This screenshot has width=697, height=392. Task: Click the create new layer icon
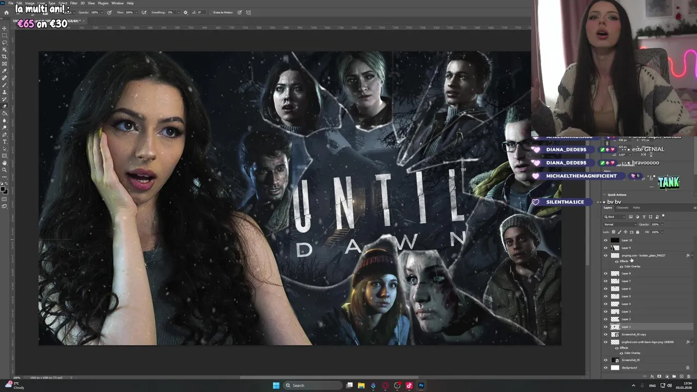pos(682,376)
